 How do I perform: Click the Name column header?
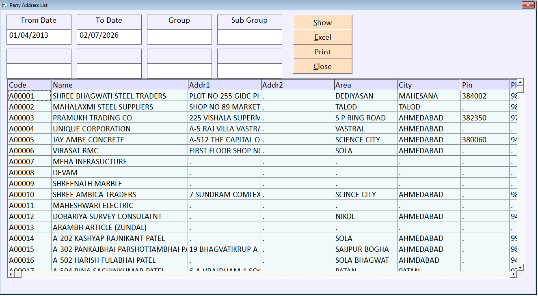pos(120,85)
